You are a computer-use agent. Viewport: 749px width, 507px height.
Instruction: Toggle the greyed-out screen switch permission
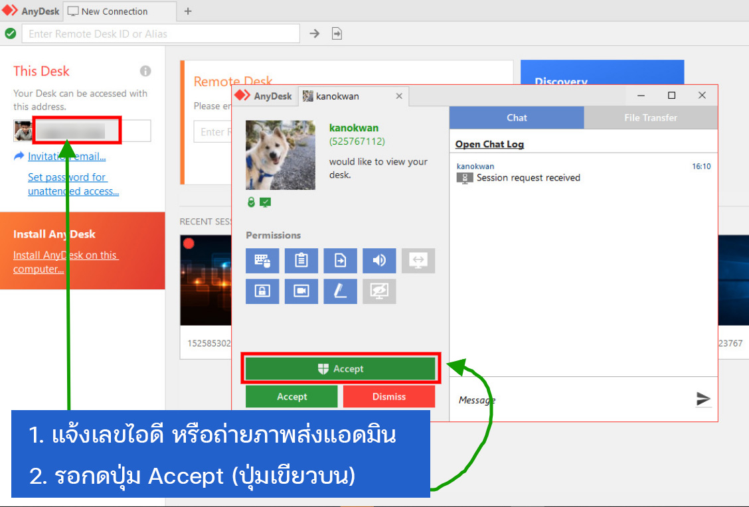(418, 261)
